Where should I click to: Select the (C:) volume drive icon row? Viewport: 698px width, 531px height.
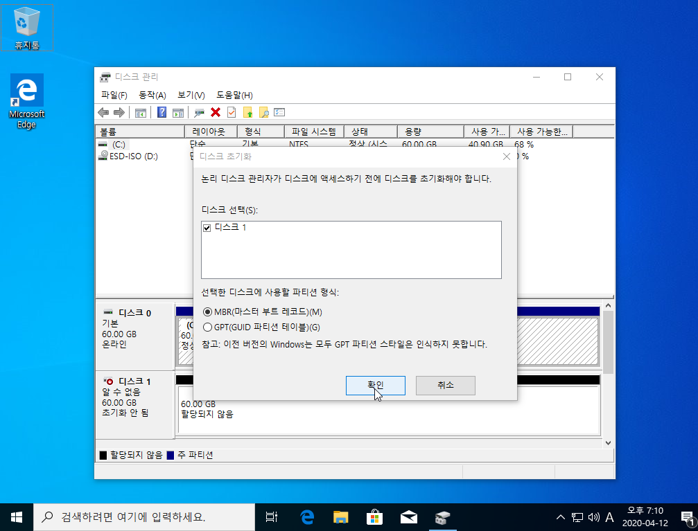pyautogui.click(x=103, y=145)
